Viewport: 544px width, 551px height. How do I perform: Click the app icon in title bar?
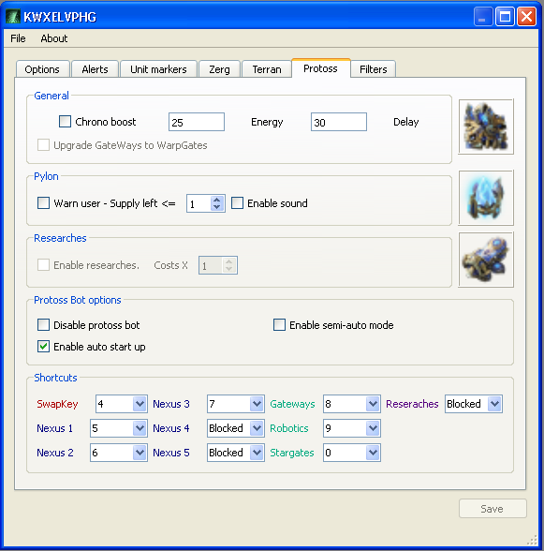[x=13, y=17]
